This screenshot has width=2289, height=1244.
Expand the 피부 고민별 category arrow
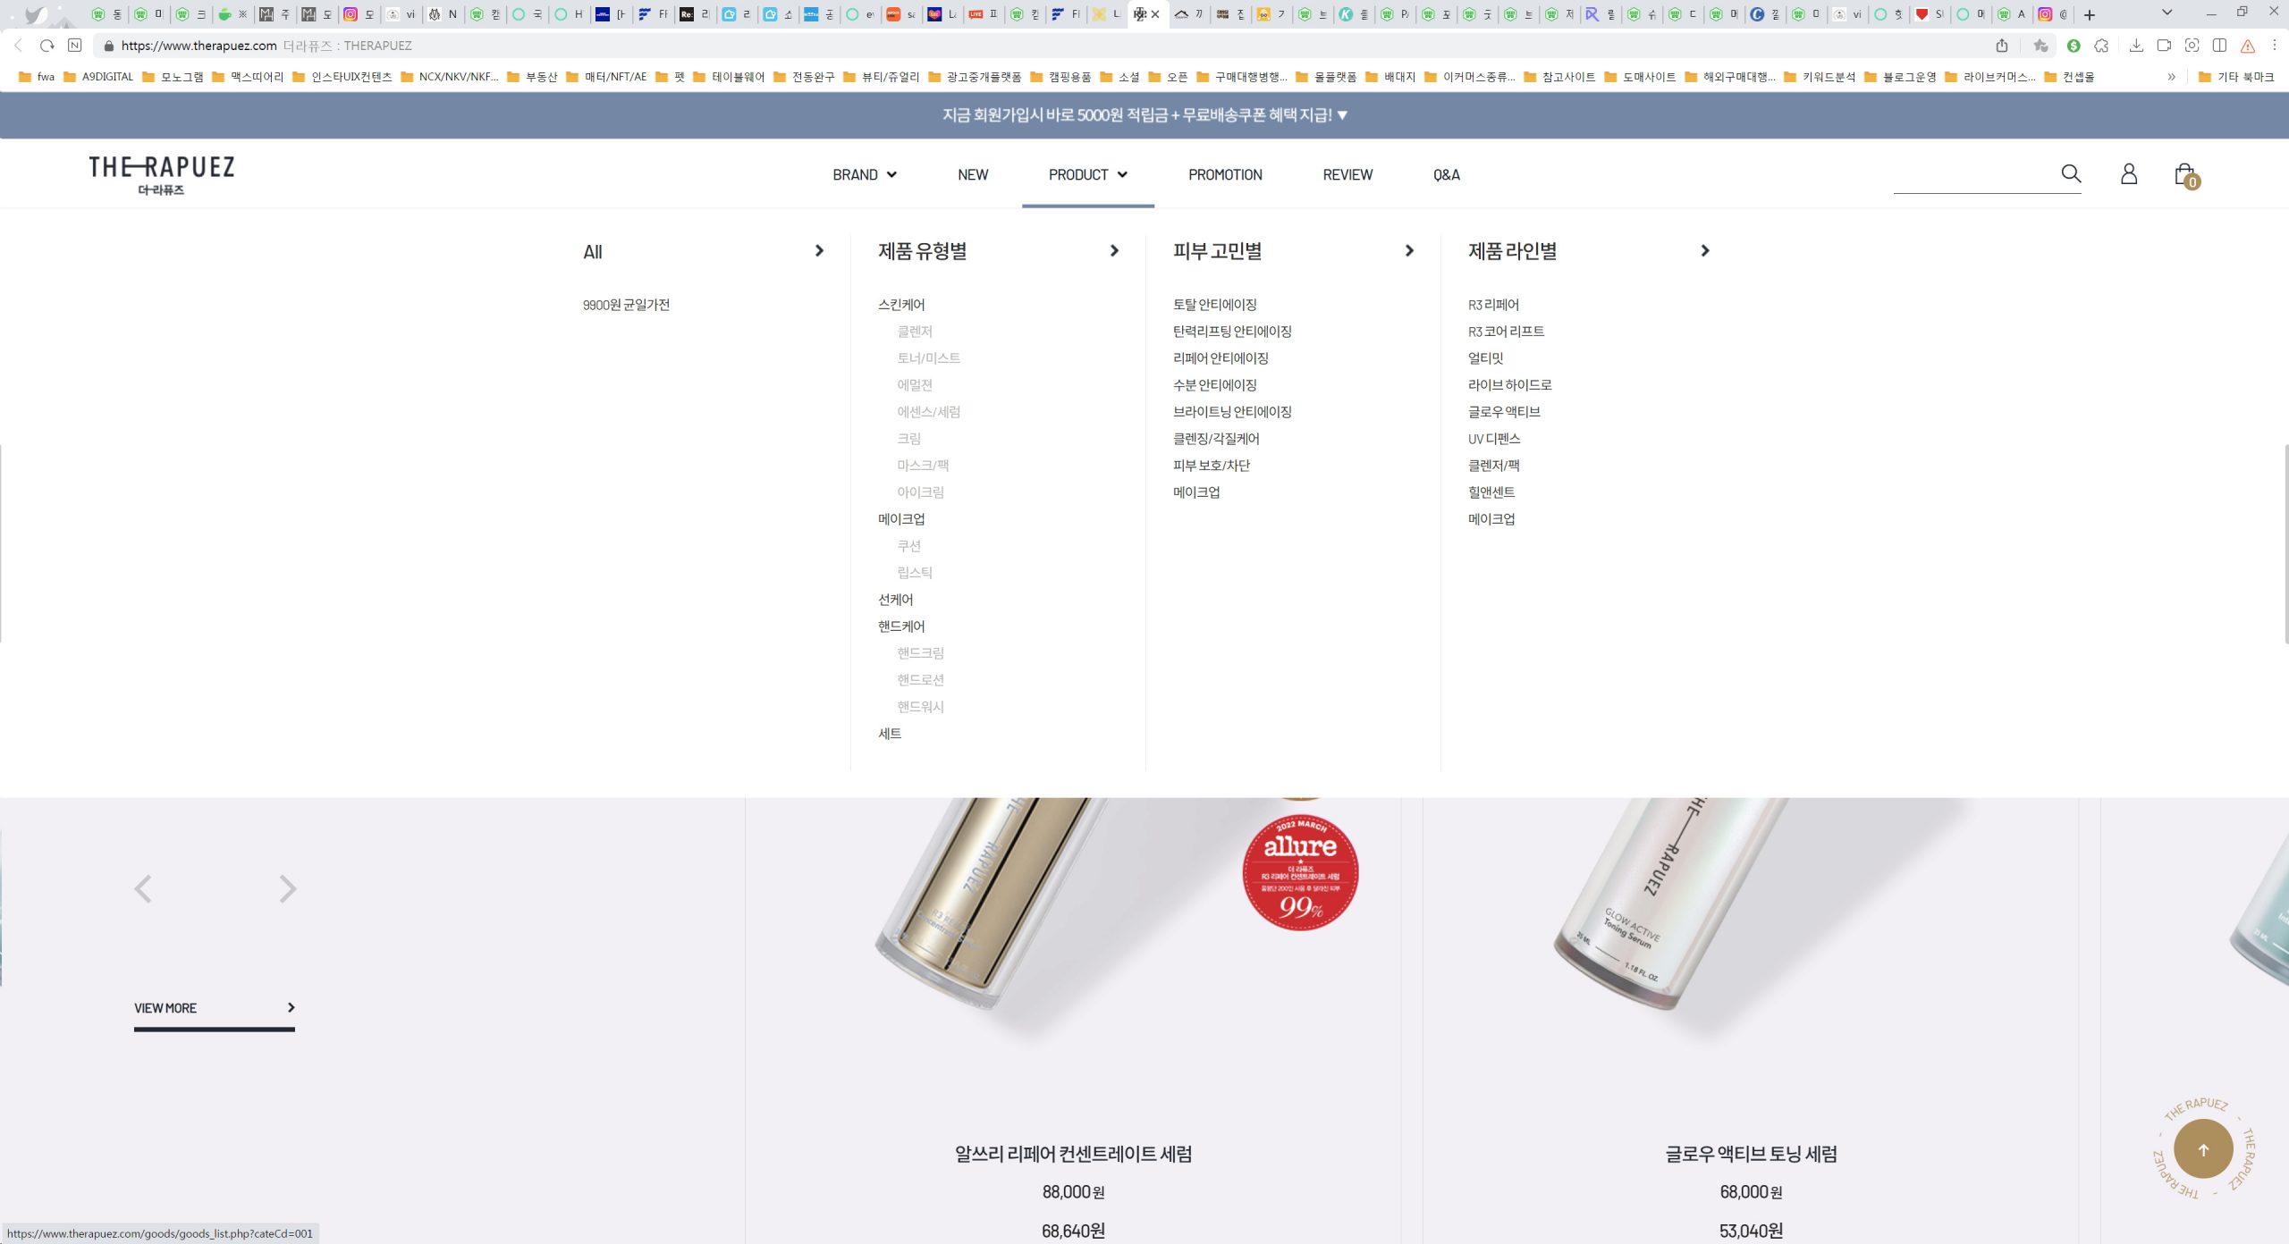coord(1409,251)
